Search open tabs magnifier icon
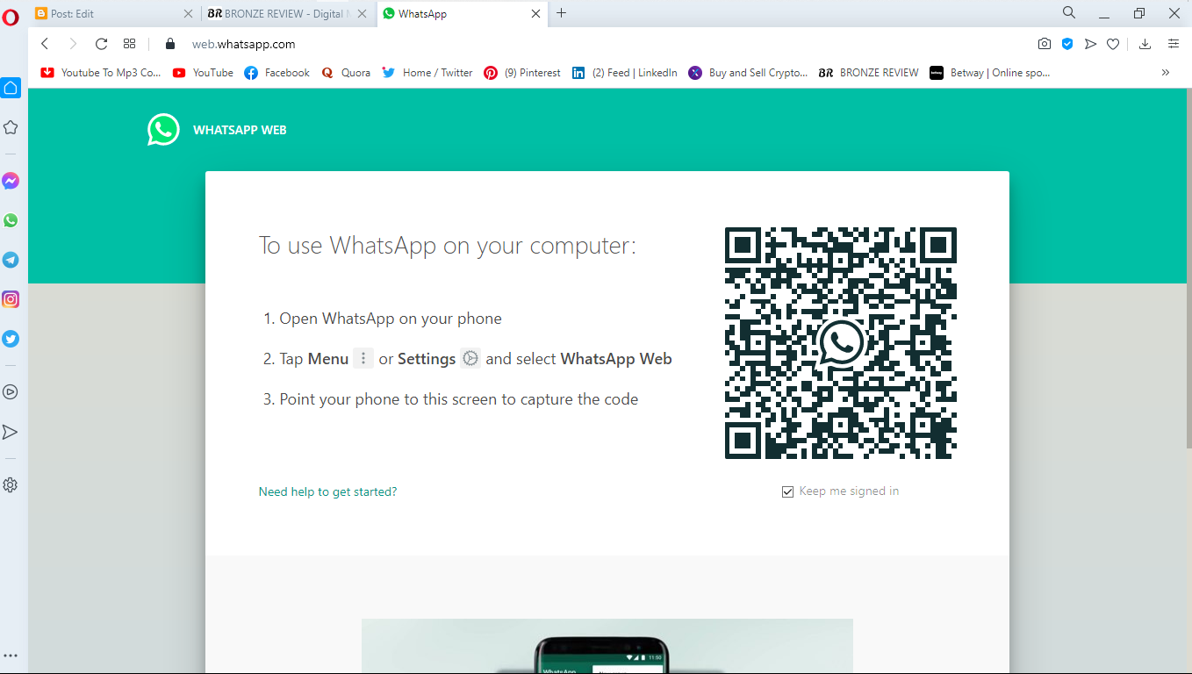This screenshot has height=674, width=1192. (1068, 12)
